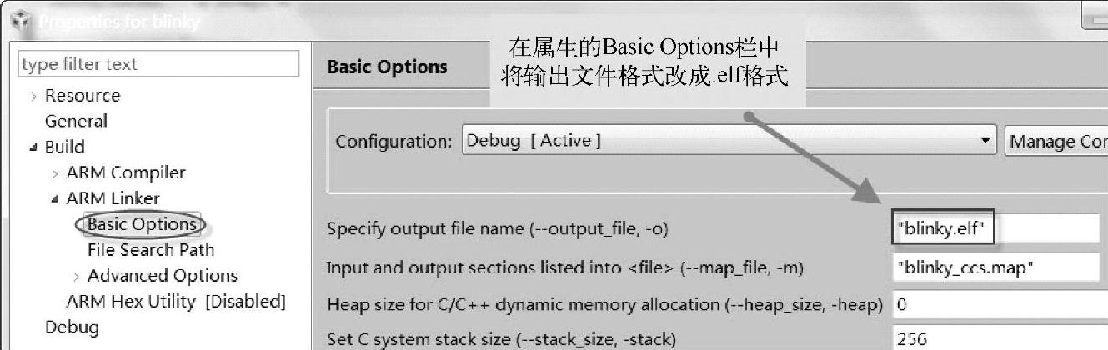Select Basic Options under ARM Linker

[x=142, y=224]
